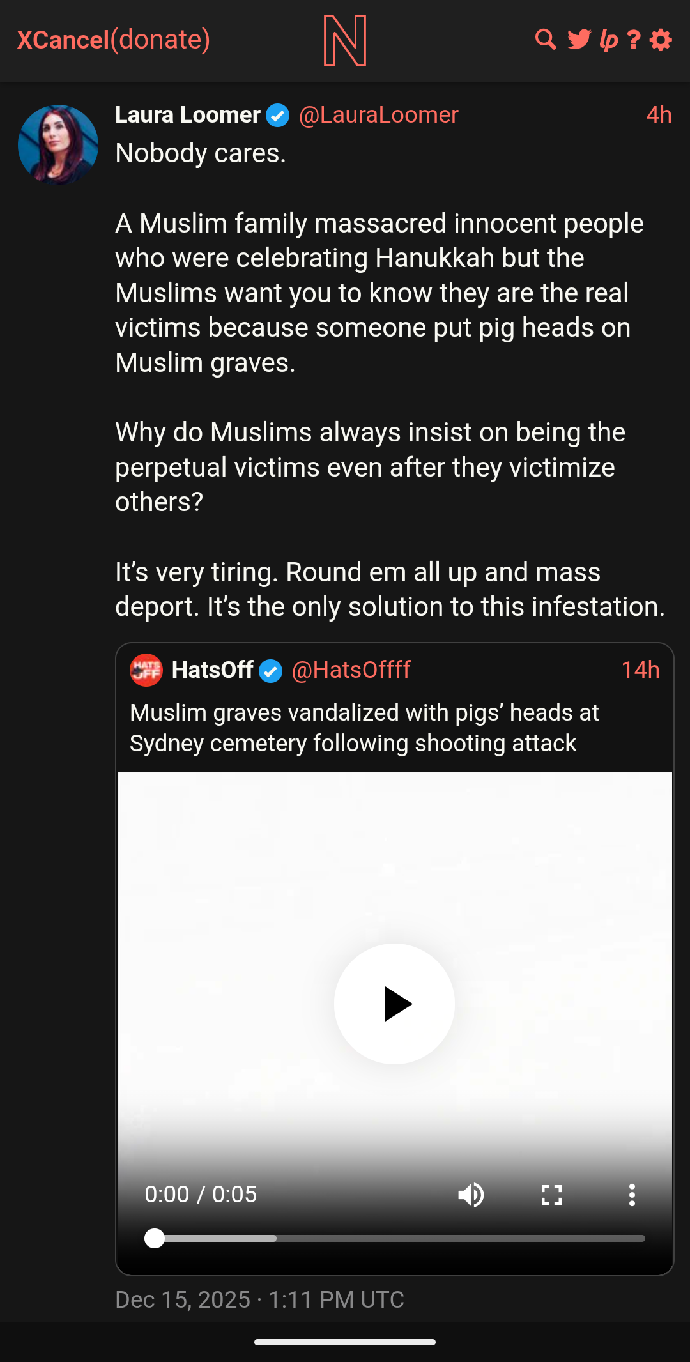Click the video progress bar
The height and width of the screenshot is (1362, 690).
(396, 1238)
